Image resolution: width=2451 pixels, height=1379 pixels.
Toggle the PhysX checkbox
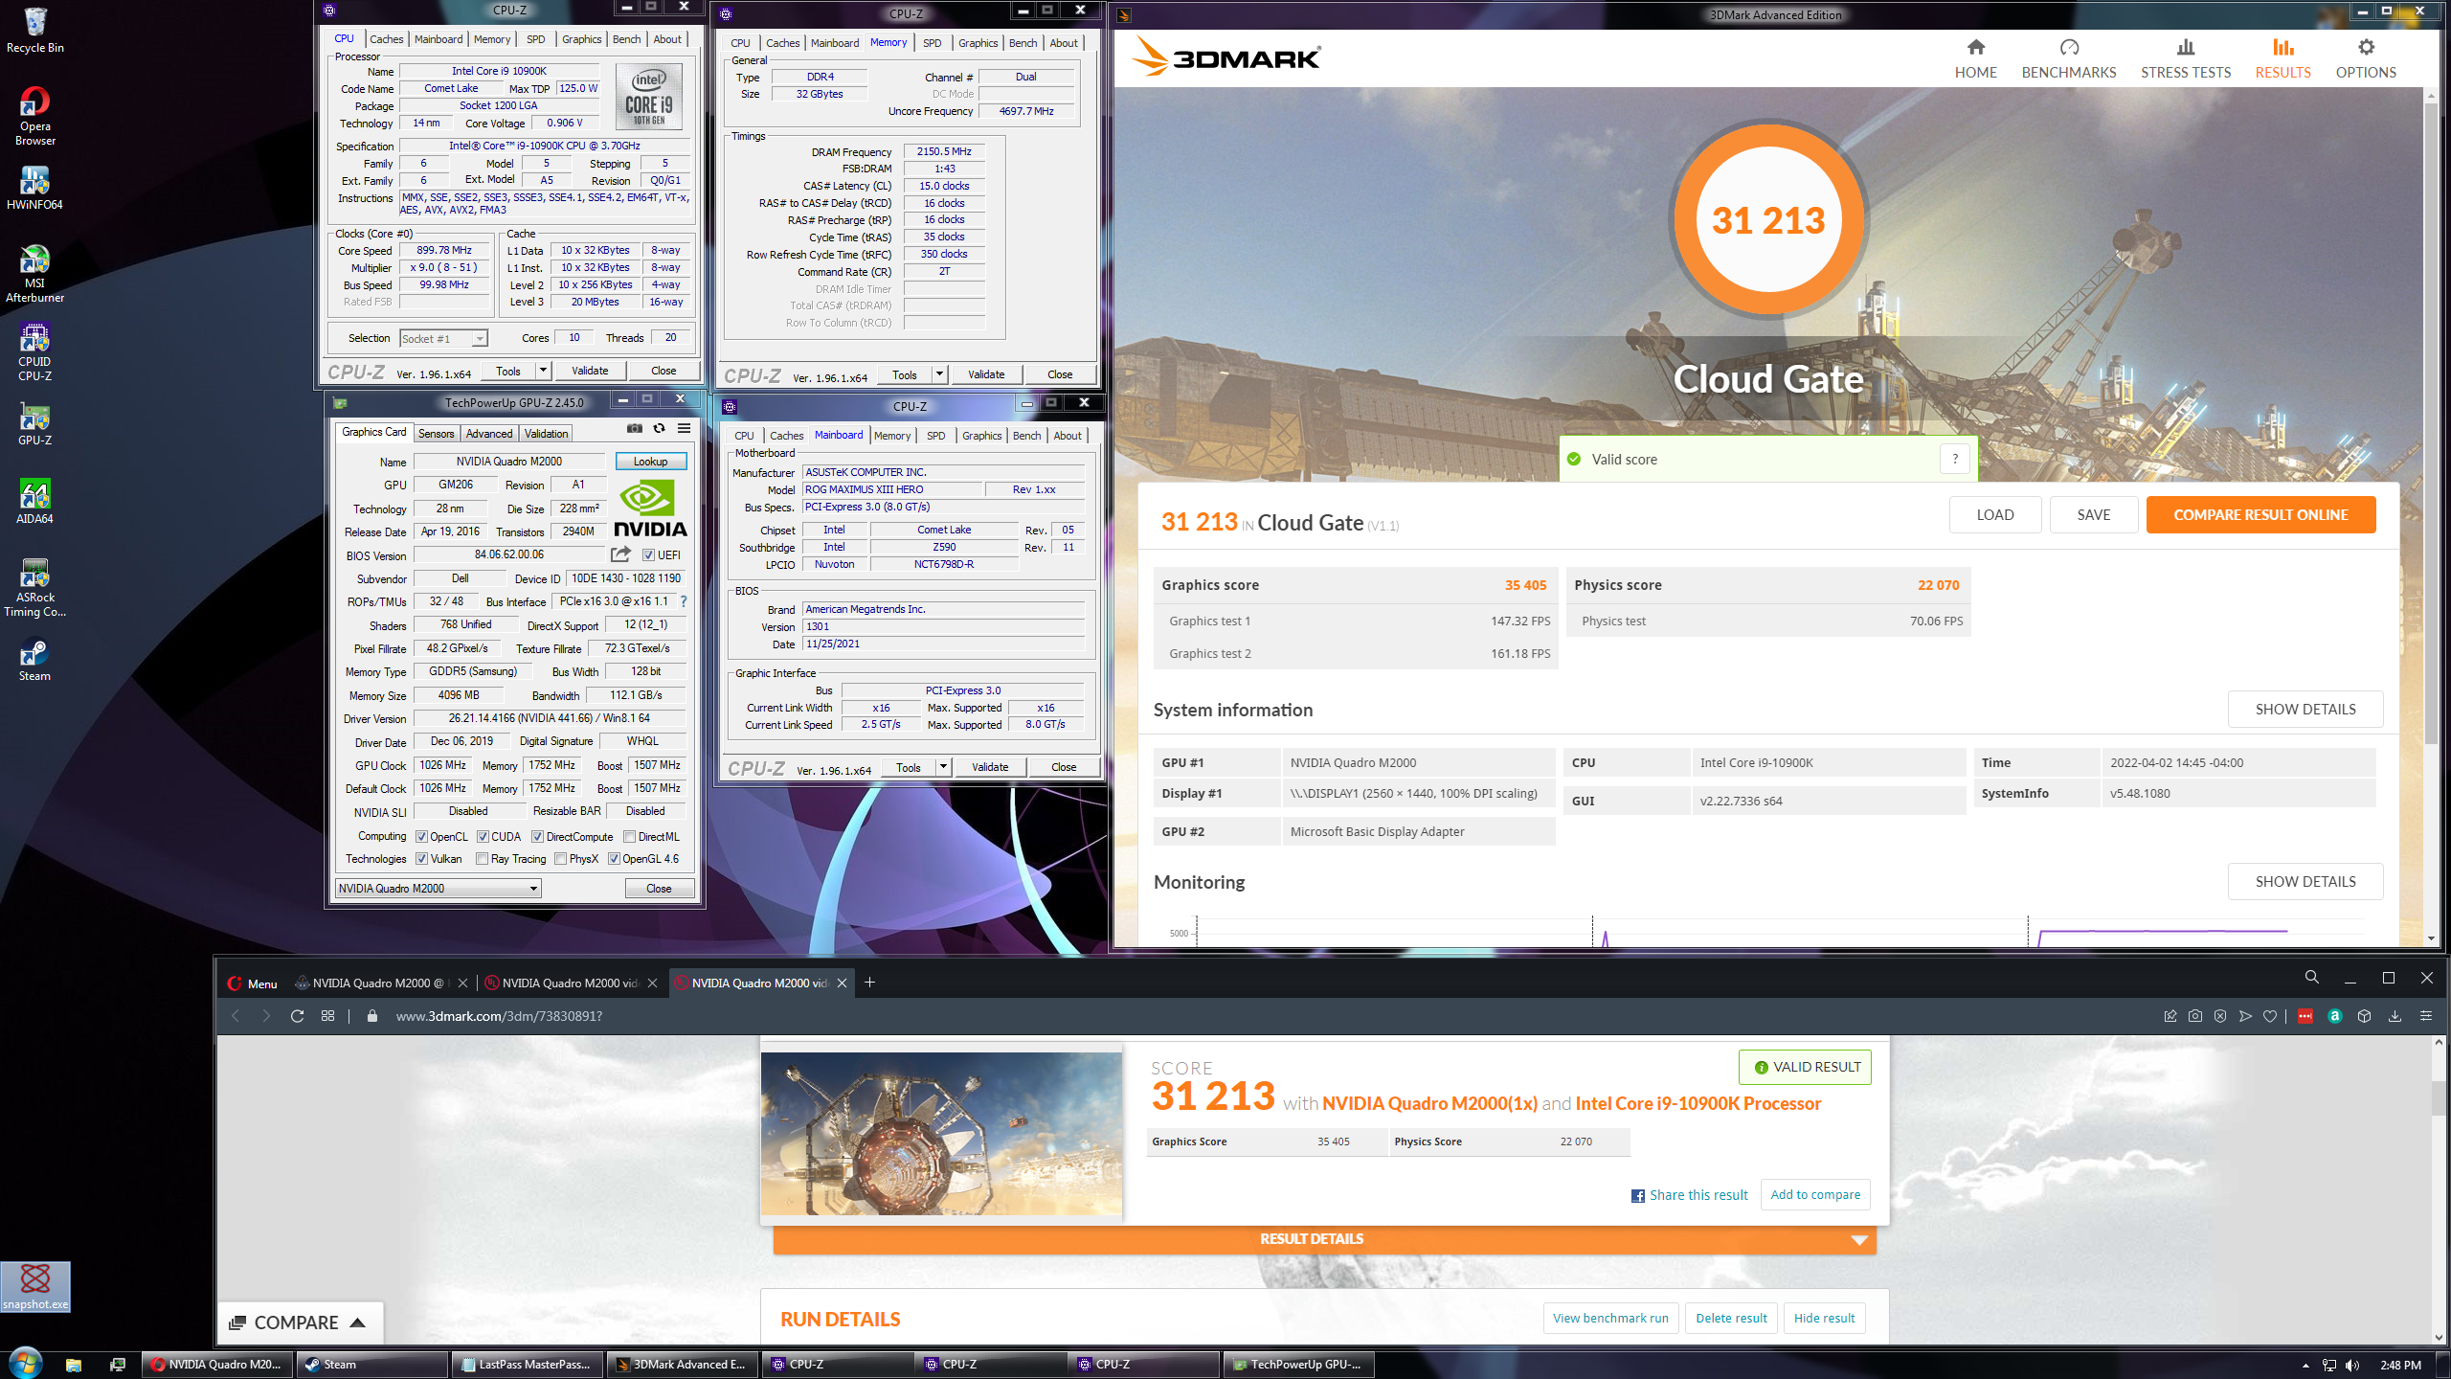click(x=560, y=859)
